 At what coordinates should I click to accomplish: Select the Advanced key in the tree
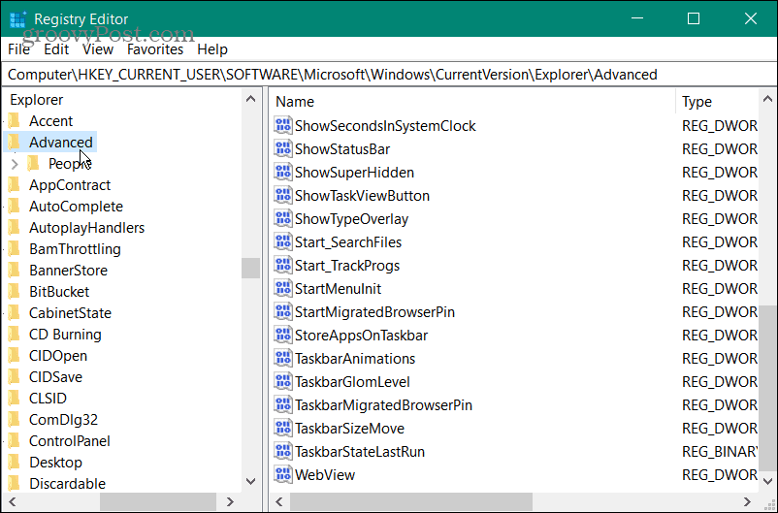pyautogui.click(x=60, y=143)
